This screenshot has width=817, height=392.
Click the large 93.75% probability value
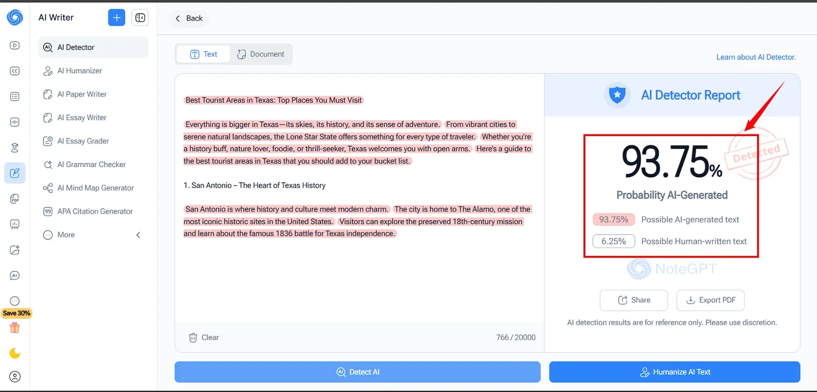[x=672, y=162]
